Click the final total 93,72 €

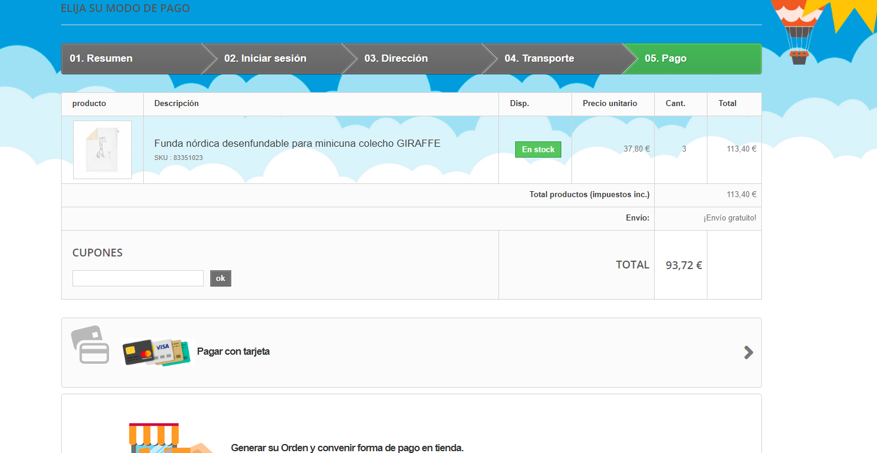684,265
